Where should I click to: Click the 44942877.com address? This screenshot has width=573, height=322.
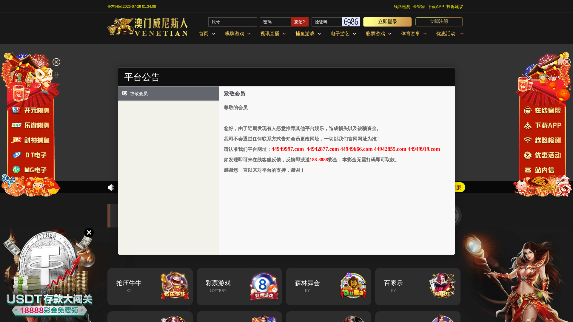click(x=323, y=149)
